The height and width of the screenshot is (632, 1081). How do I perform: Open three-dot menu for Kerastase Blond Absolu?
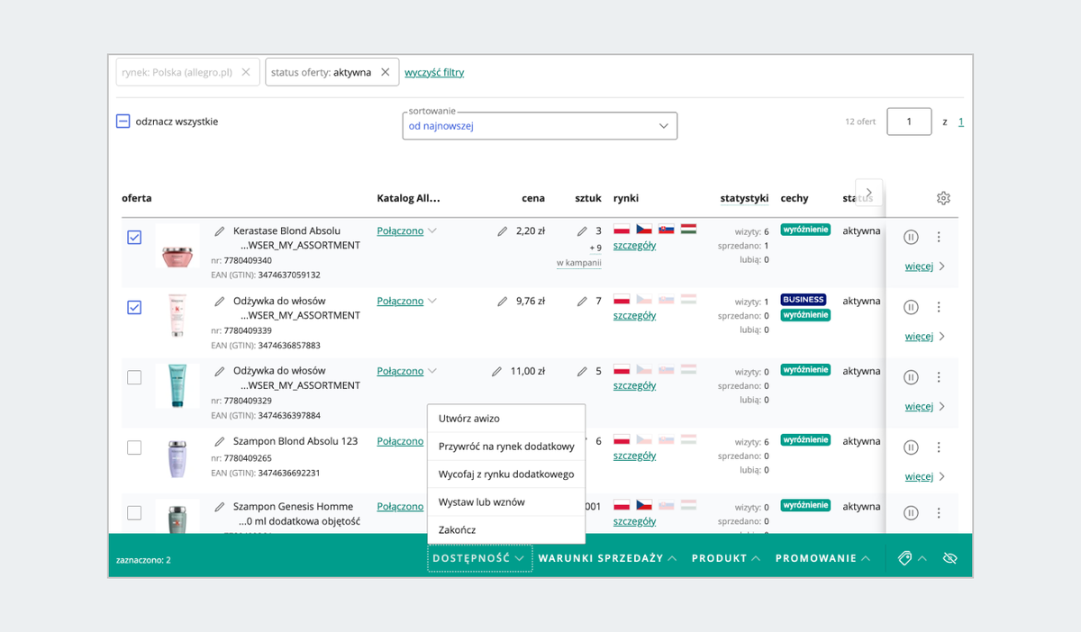[939, 238]
